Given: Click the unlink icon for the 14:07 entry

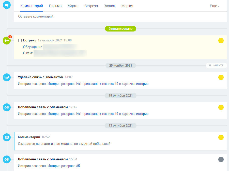Looking at the screenshot, I should 7,77.
